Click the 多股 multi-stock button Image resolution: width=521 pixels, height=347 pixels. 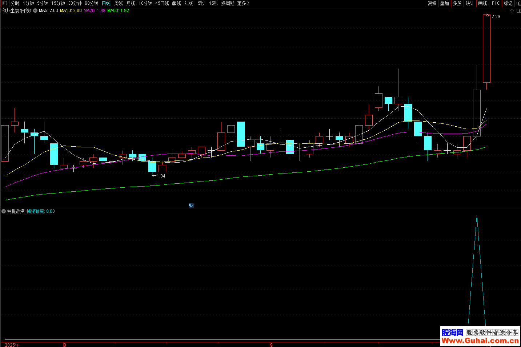coord(457,3)
